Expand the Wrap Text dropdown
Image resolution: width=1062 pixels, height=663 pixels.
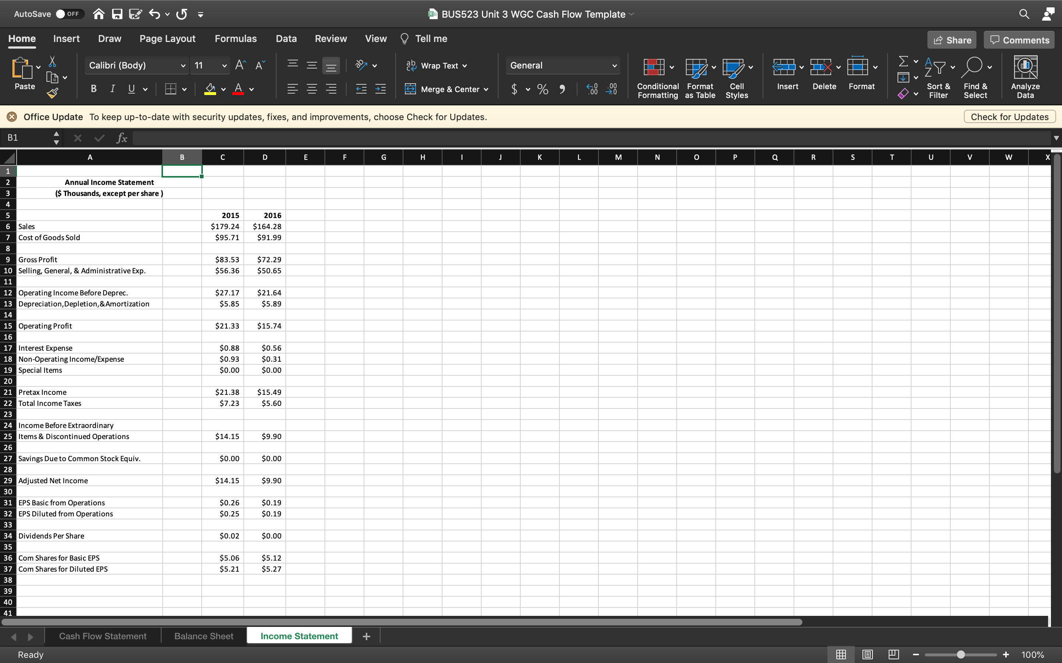(465, 66)
